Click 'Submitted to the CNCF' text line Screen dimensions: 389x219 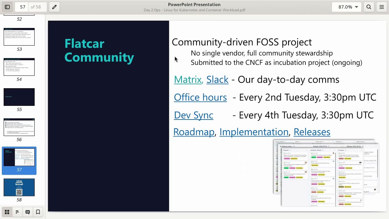277,63
